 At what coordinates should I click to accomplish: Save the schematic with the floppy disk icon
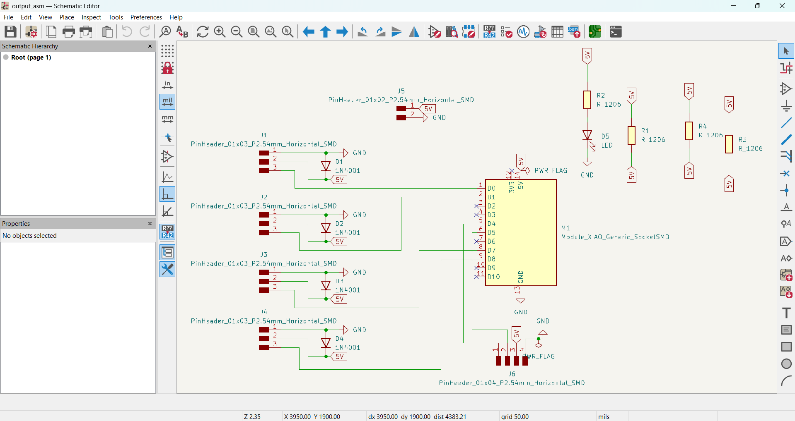pyautogui.click(x=10, y=31)
